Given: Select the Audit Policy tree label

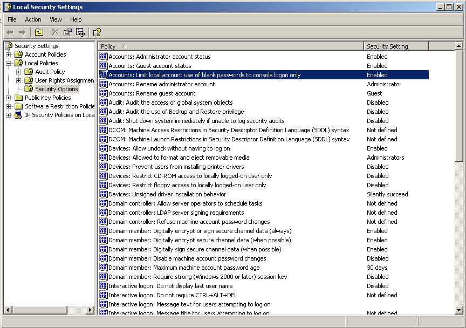Looking at the screenshot, I should tap(50, 72).
